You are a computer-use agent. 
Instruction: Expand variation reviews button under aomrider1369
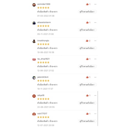coord(87,12)
